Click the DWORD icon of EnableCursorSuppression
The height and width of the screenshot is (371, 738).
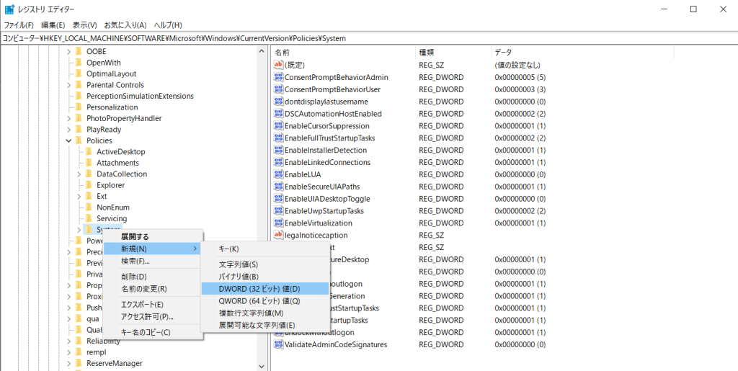click(x=279, y=126)
